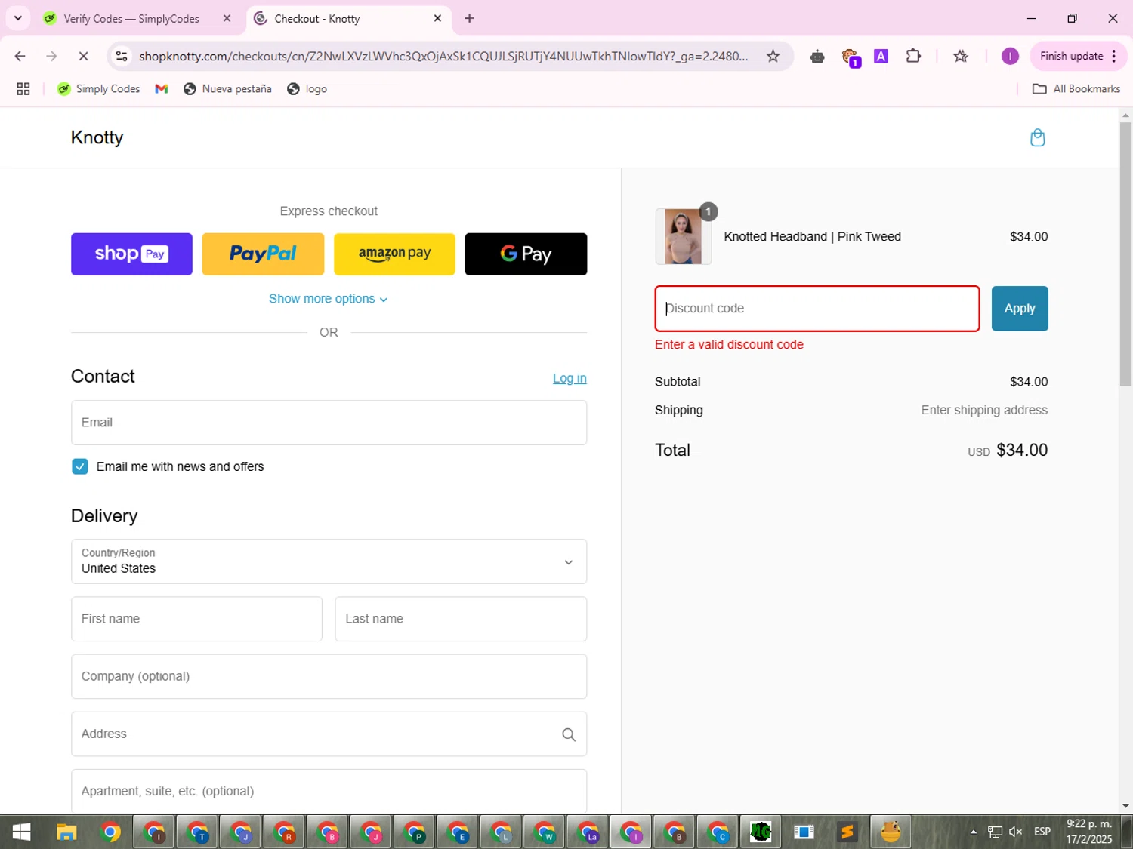Open the Chrome profile avatar
The image size is (1133, 849).
pyautogui.click(x=1010, y=56)
